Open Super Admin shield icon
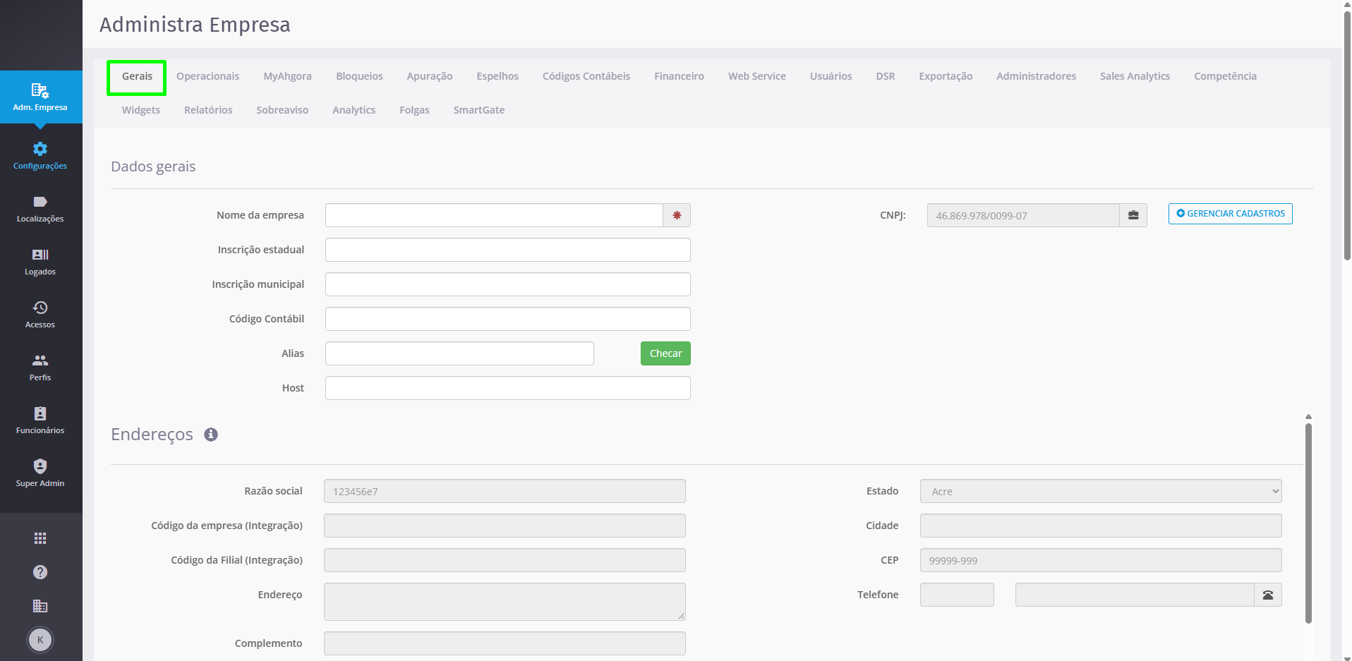Viewport: 1352px width, 661px height. point(40,466)
